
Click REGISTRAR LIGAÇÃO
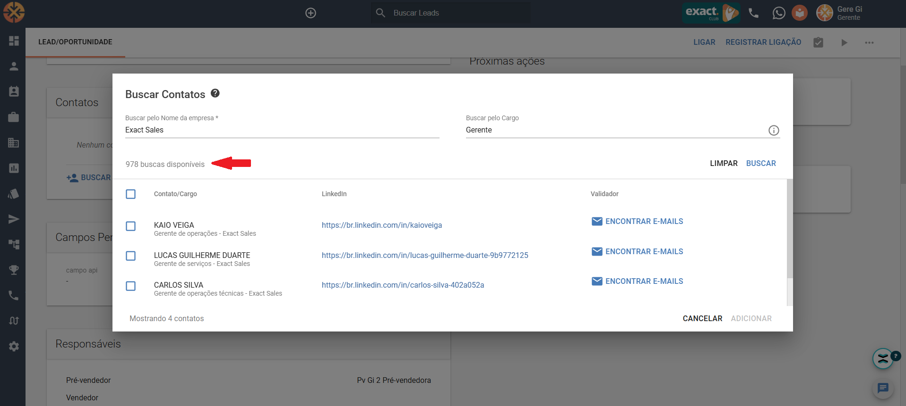pyautogui.click(x=763, y=42)
